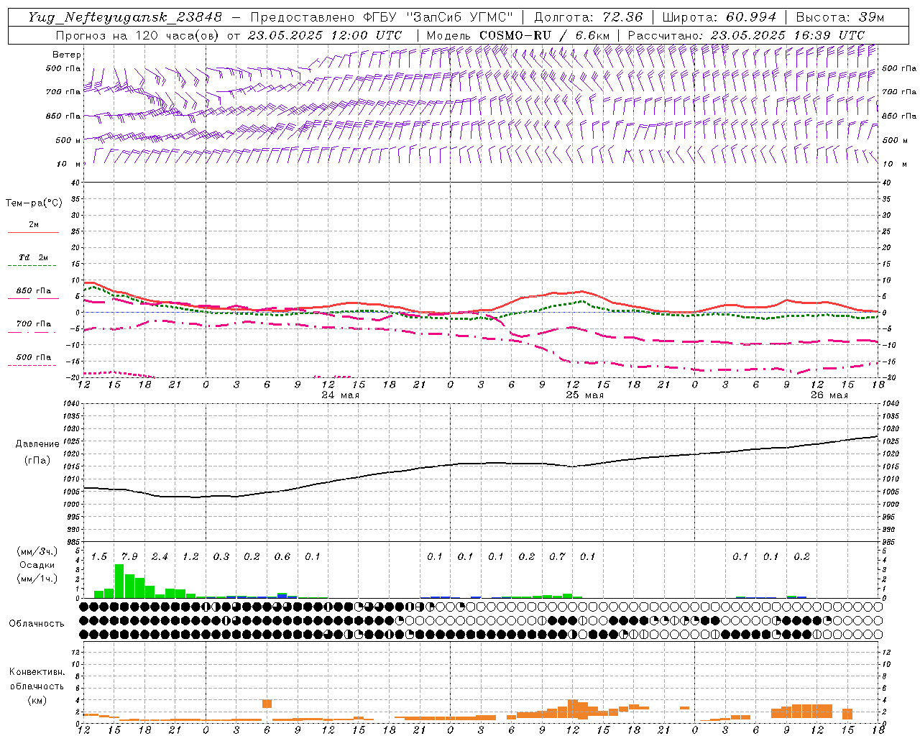Click the '26 мая' date label
920x736 pixels.
tap(829, 395)
